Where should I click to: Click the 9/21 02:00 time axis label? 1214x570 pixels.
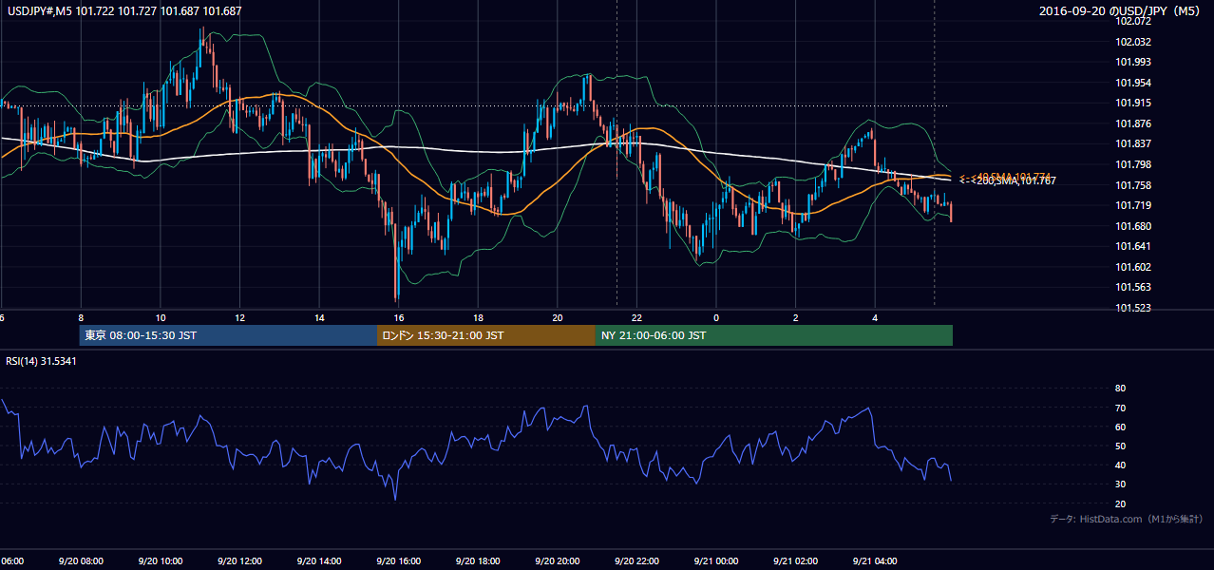click(x=795, y=561)
